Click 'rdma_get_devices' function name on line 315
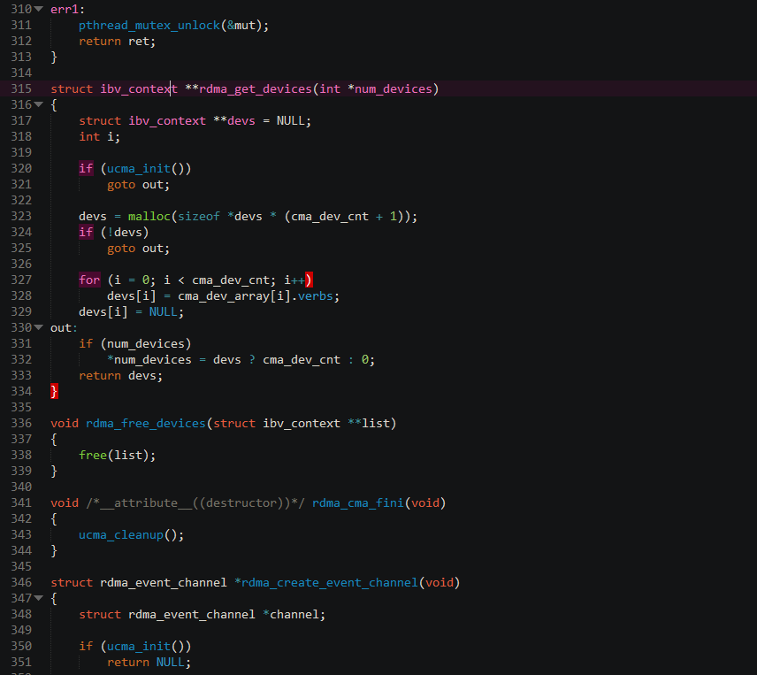Viewport: 757px width, 675px height. [256, 89]
